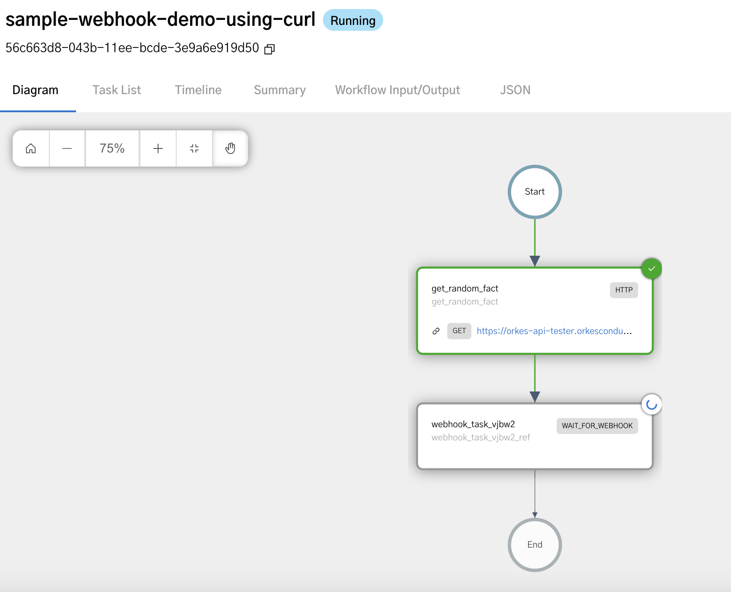Viewport: 731px width, 592px height.
Task: Click the fit-to-screen icon
Action: 194,148
